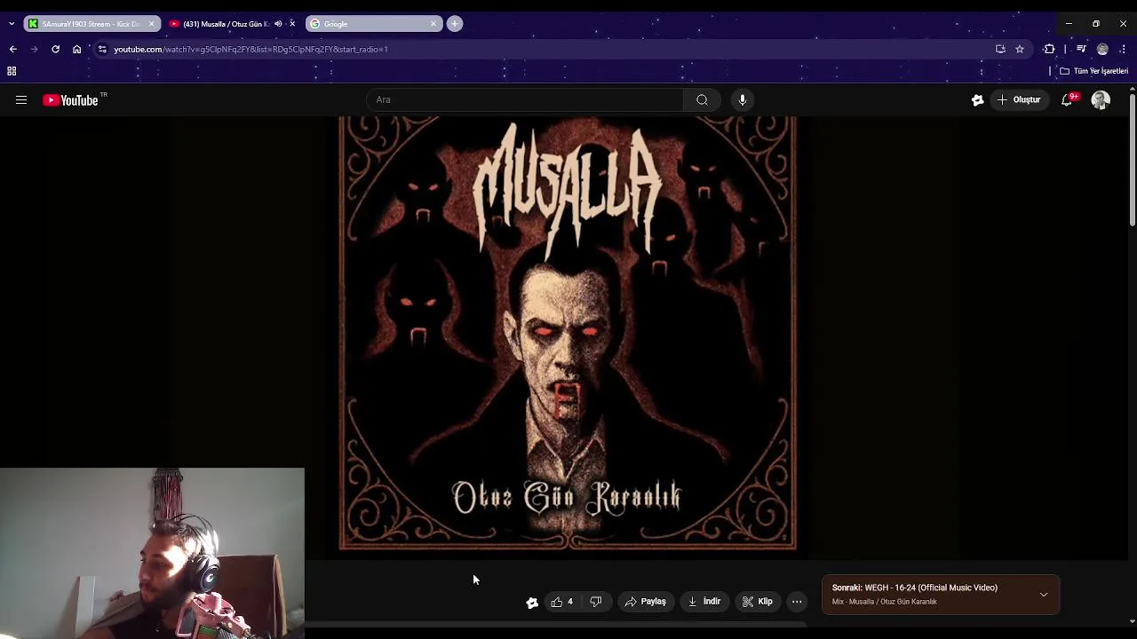View site information icon in address bar
This screenshot has width=1137, height=639.
pyautogui.click(x=102, y=50)
